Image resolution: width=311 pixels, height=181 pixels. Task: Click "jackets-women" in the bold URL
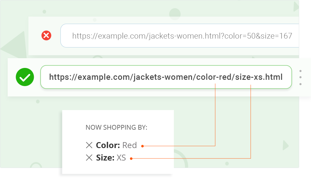[163, 77]
